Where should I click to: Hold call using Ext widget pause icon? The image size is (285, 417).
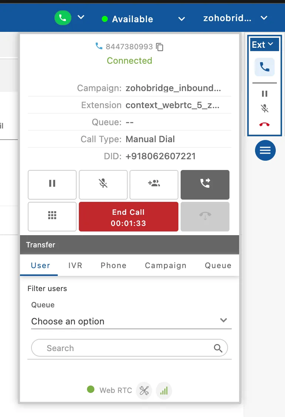[x=265, y=94]
